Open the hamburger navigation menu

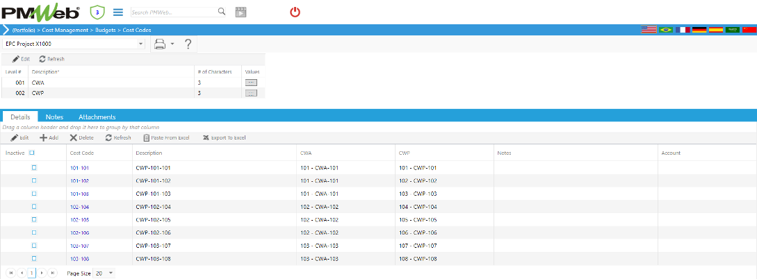118,12
